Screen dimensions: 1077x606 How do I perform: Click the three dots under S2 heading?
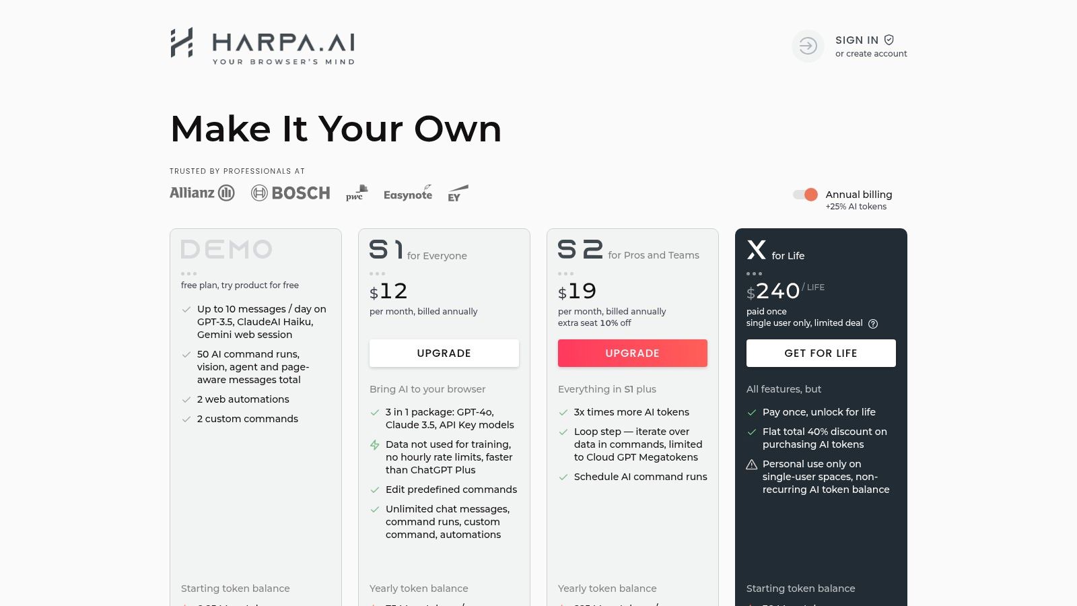566,274
